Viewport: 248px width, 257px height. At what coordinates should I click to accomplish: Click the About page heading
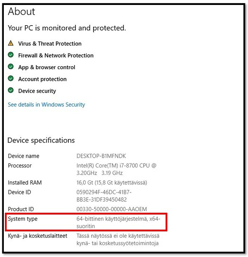point(21,11)
